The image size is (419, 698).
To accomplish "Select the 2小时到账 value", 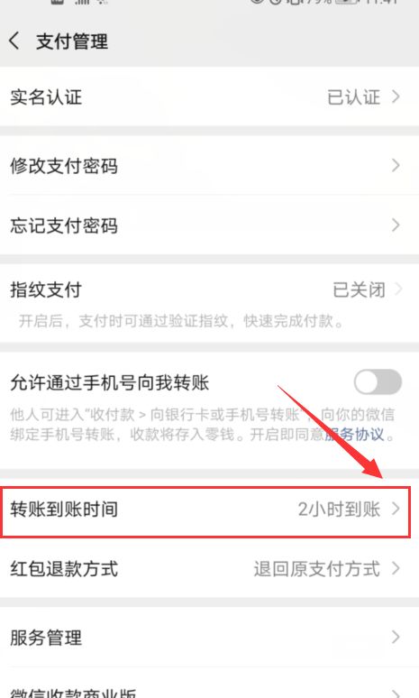I will pos(339,510).
